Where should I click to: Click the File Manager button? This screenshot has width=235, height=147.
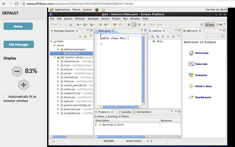[19, 44]
